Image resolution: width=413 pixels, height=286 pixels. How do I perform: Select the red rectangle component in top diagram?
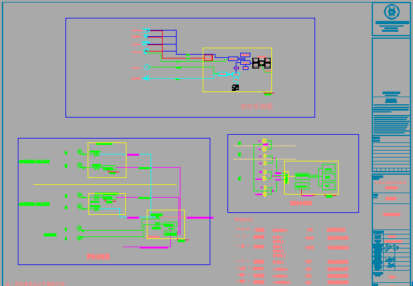click(208, 58)
